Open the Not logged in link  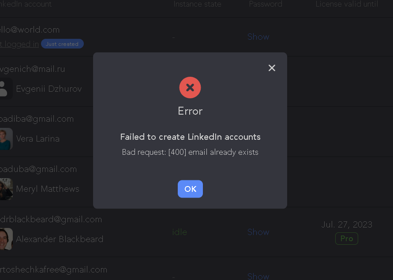click(x=19, y=44)
